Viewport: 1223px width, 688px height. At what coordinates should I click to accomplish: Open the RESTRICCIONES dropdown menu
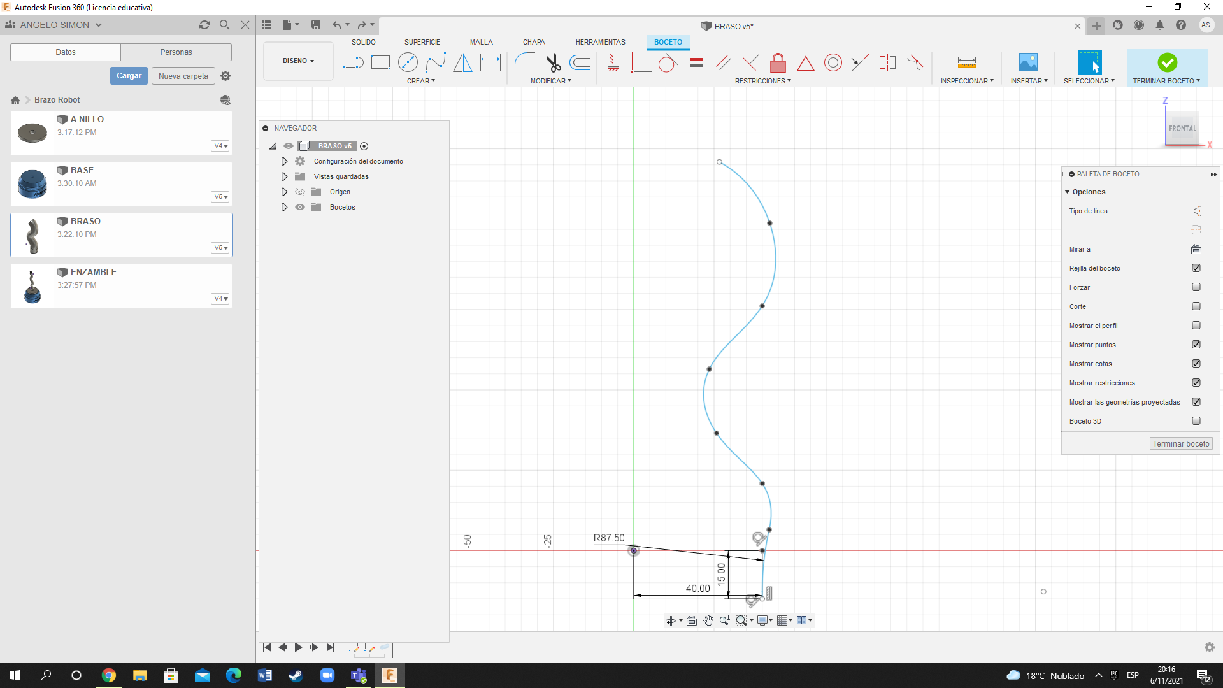(x=762, y=81)
